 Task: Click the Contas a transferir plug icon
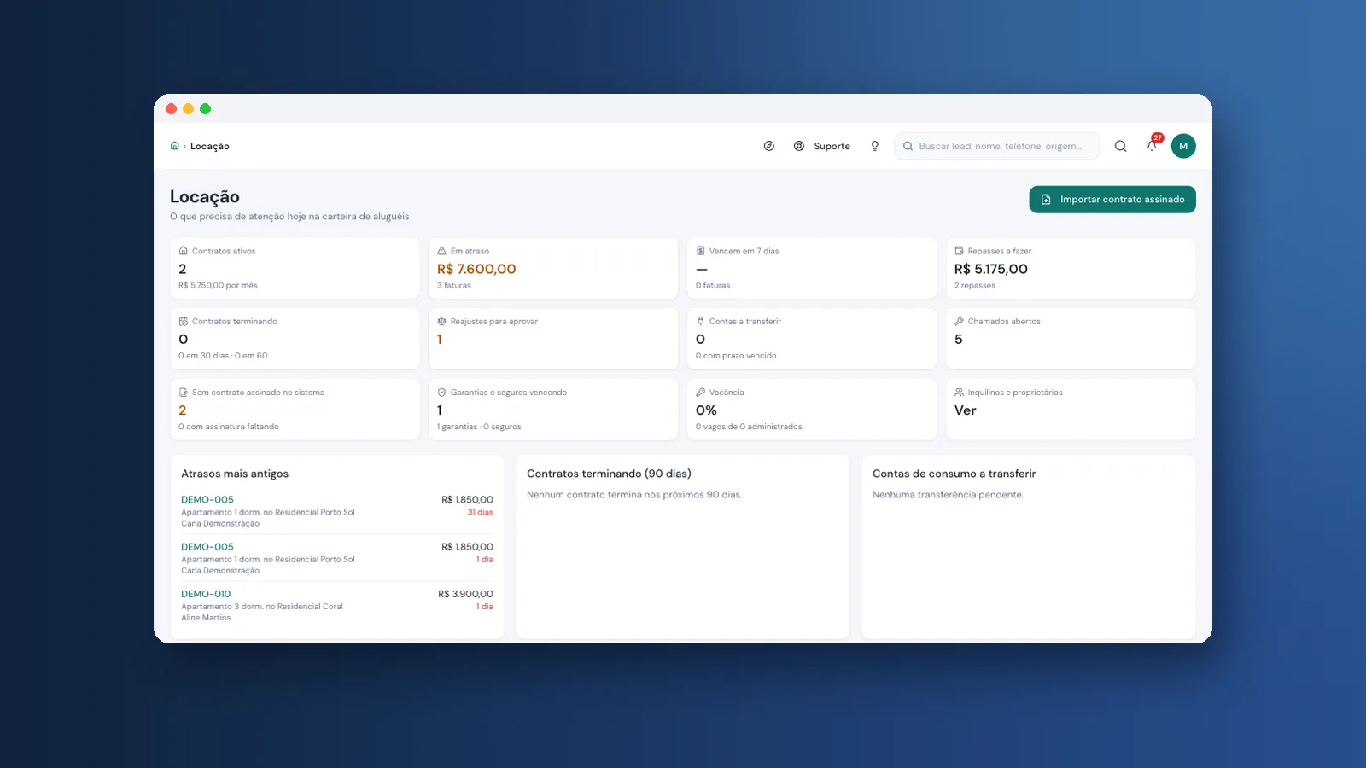(x=700, y=322)
